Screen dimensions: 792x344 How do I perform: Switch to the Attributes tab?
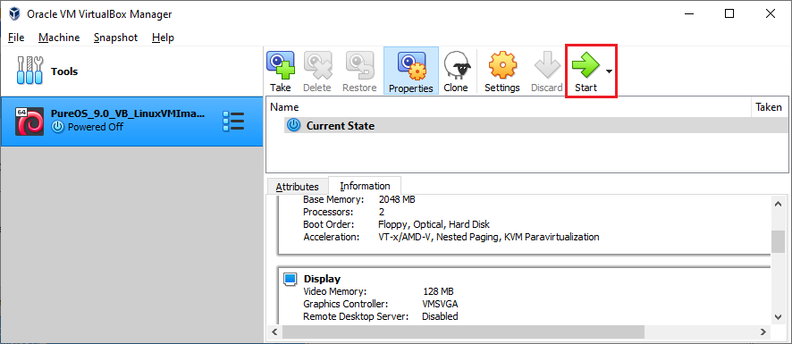click(x=297, y=187)
